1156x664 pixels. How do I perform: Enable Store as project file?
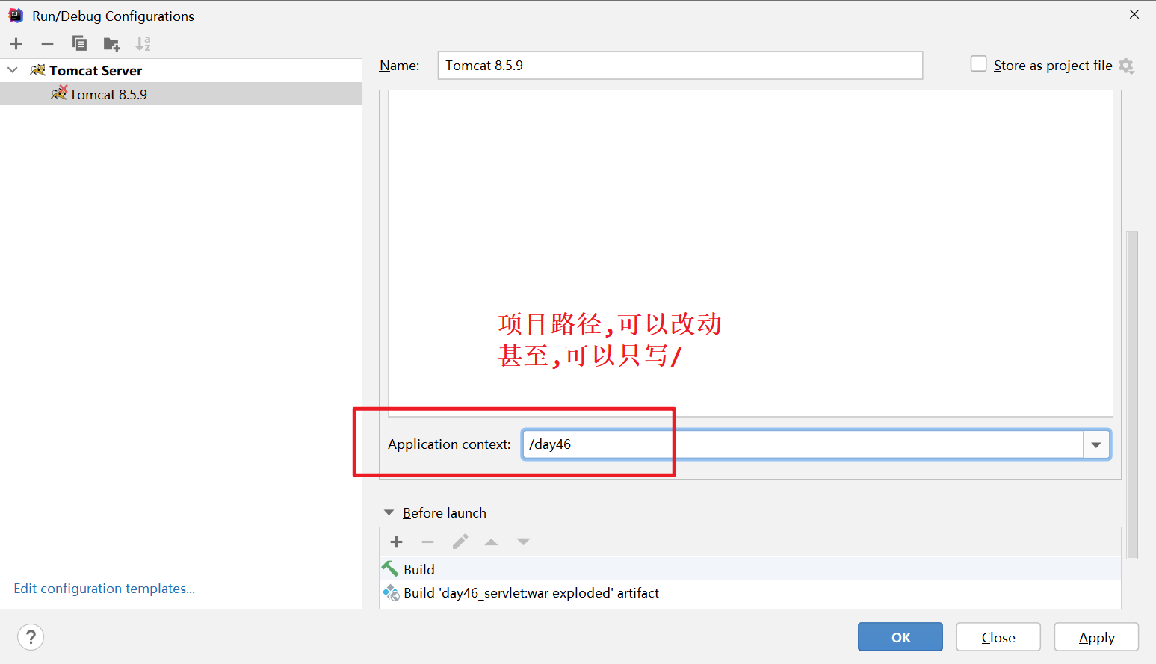point(978,64)
